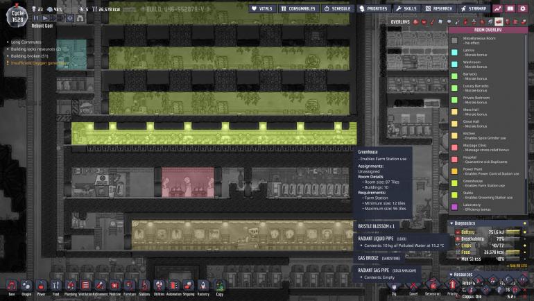Select the Automation build category
This screenshot has height=301, width=534.
tap(173, 285)
